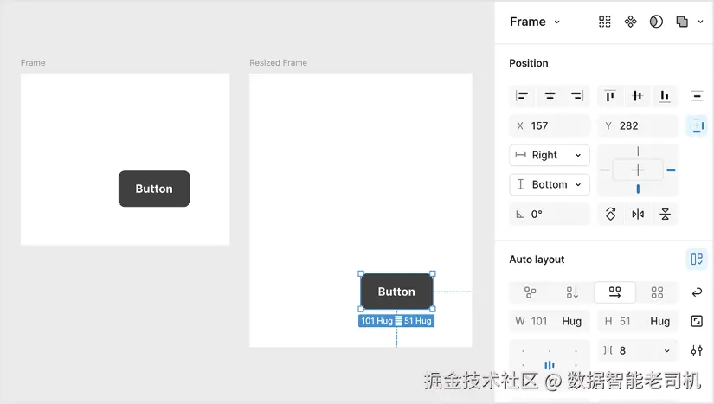
Task: Click the boolean groups icon
Action: (x=682, y=22)
